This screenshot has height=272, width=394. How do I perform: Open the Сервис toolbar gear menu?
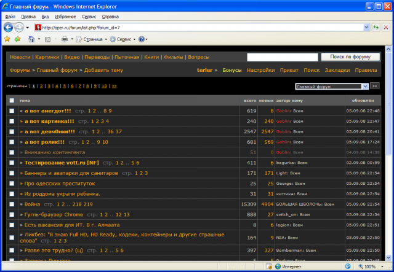coord(123,39)
